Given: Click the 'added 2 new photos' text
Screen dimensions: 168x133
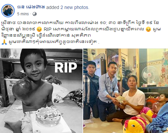Looking at the screenshot, I should point(68,7).
